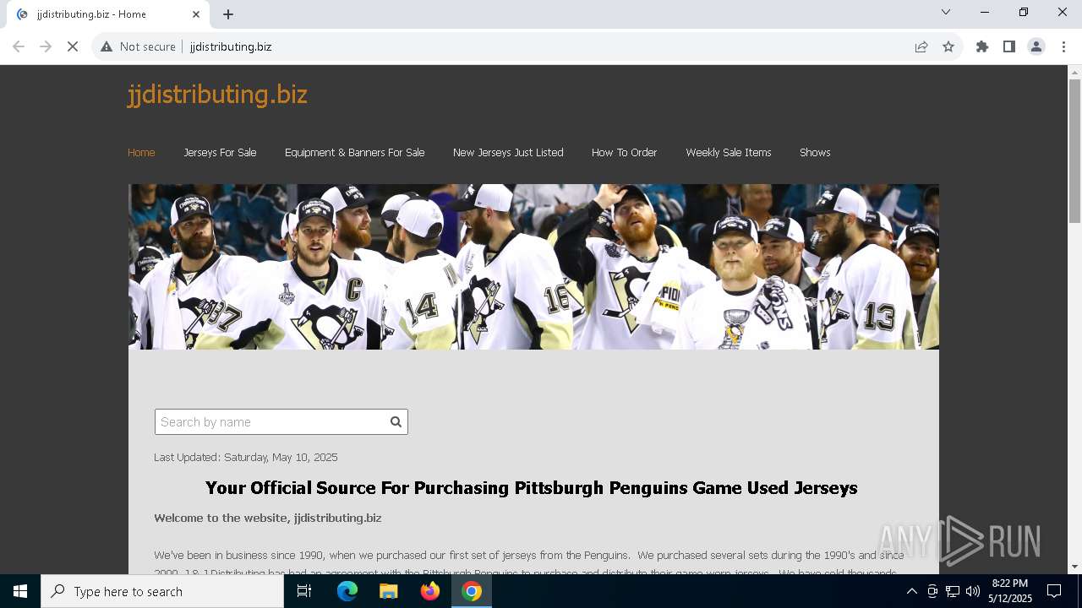Open Weekly Sale Items page

coord(729,152)
